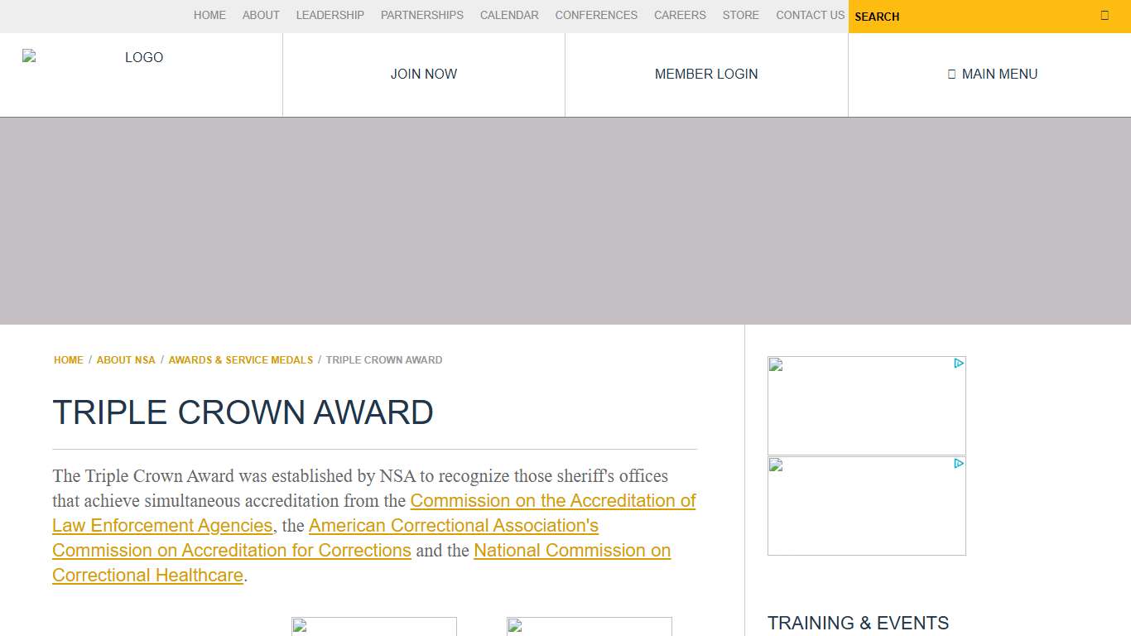
Task: Open the MAIN MENU
Action: click(993, 74)
